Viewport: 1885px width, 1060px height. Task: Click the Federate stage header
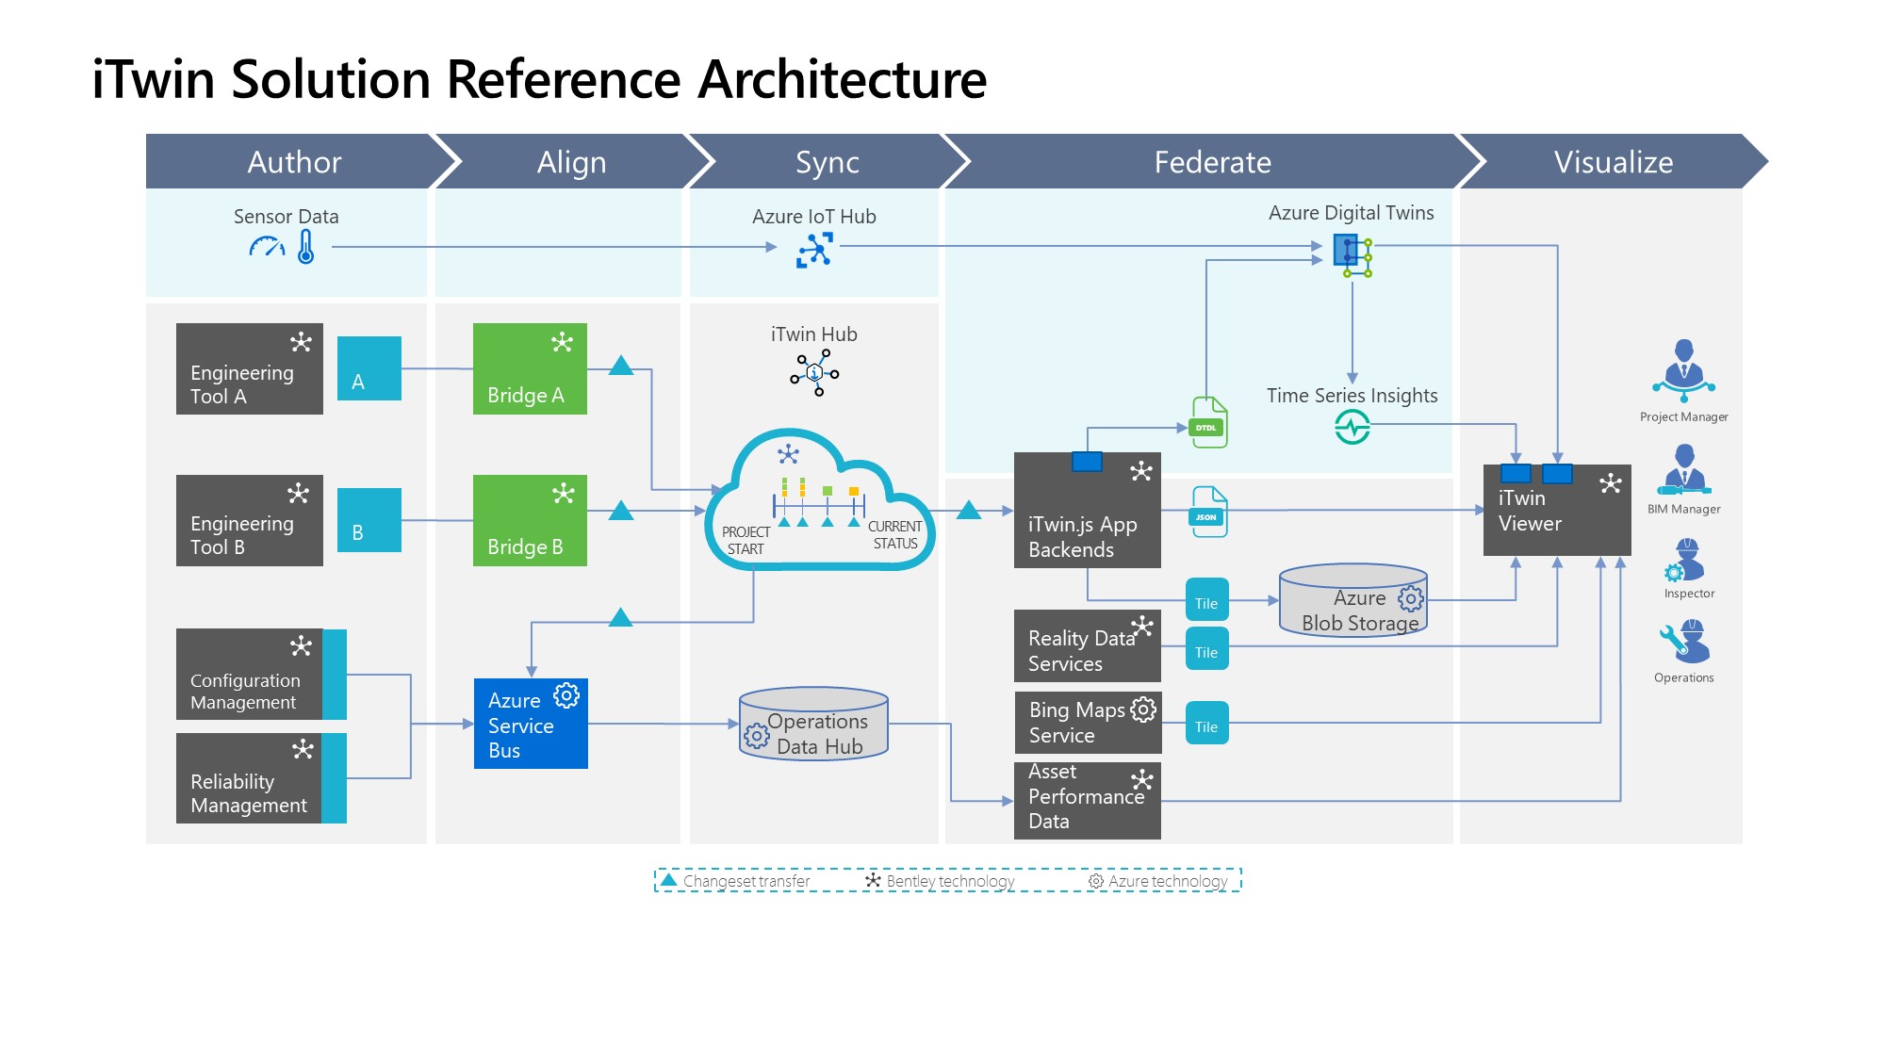click(1212, 162)
